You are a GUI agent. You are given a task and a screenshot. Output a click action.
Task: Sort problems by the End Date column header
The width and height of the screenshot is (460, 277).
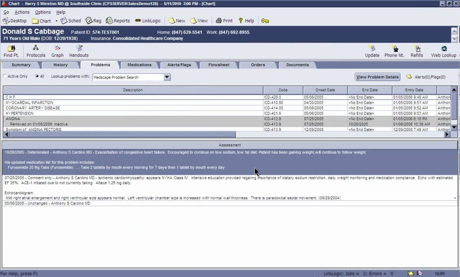point(369,90)
